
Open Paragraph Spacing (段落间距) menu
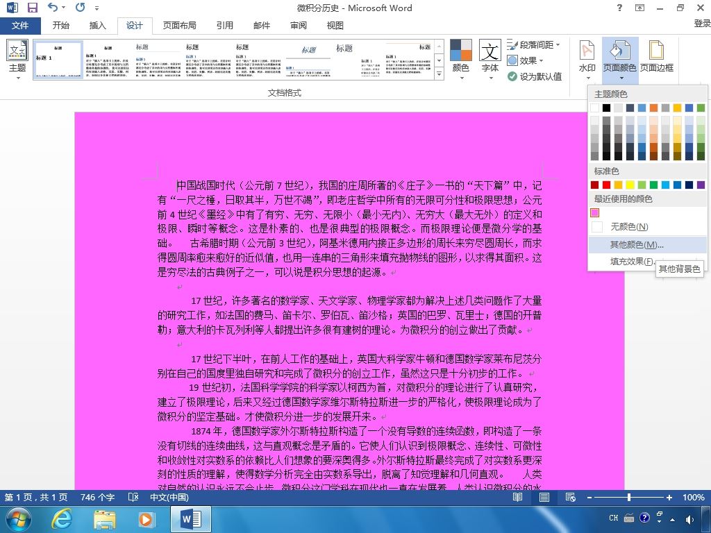tap(534, 45)
